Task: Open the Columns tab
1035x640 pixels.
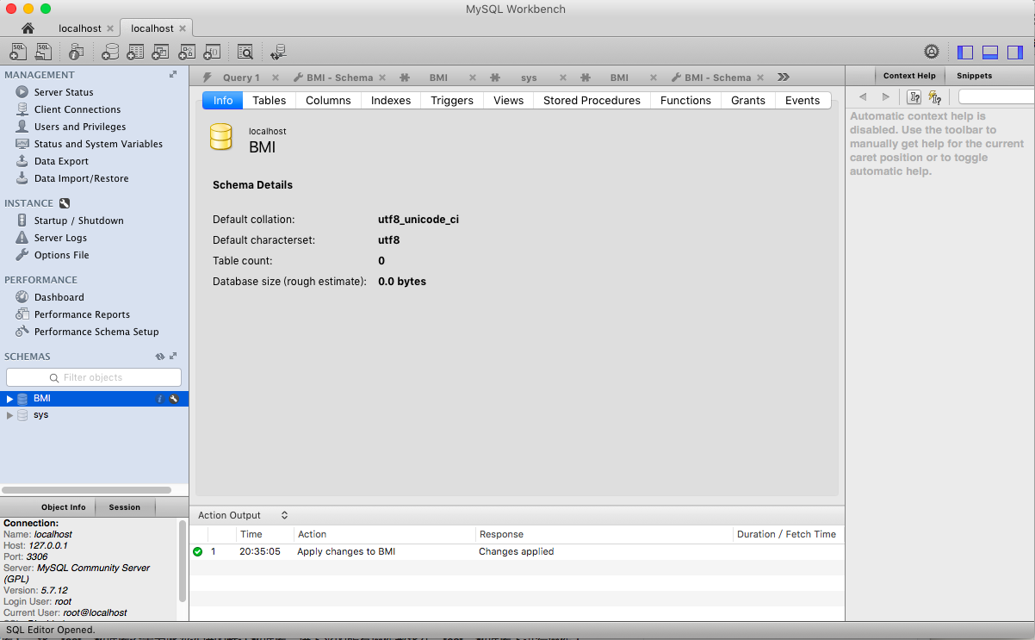Action: (x=328, y=101)
